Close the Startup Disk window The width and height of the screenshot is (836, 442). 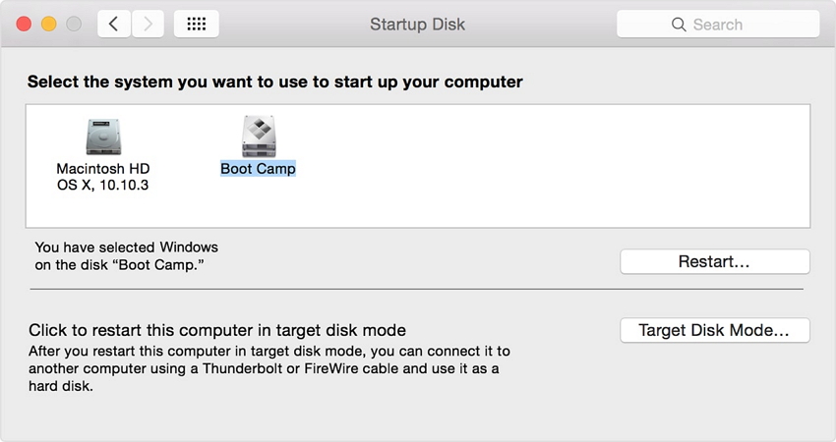pyautogui.click(x=25, y=24)
